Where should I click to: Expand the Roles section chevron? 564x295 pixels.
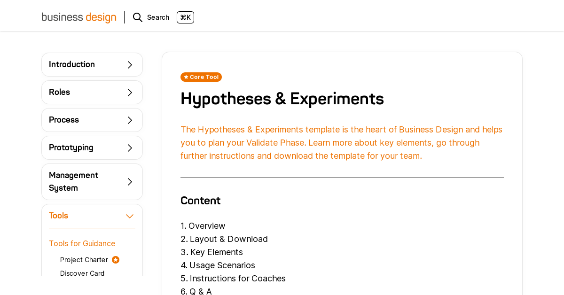(130, 93)
